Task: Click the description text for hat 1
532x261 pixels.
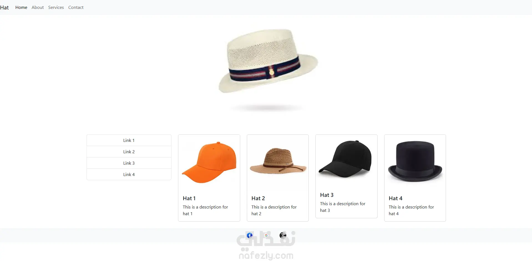Action: pyautogui.click(x=205, y=210)
